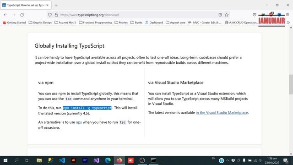The height and width of the screenshot is (165, 293).
Task: Open OBS Studio from the taskbar
Action: [x=142, y=160]
